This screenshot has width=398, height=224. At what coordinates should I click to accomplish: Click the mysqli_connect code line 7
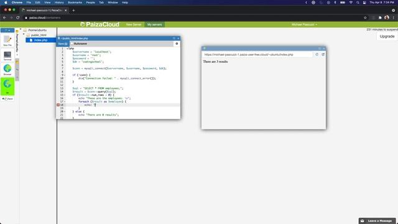pos(119,68)
